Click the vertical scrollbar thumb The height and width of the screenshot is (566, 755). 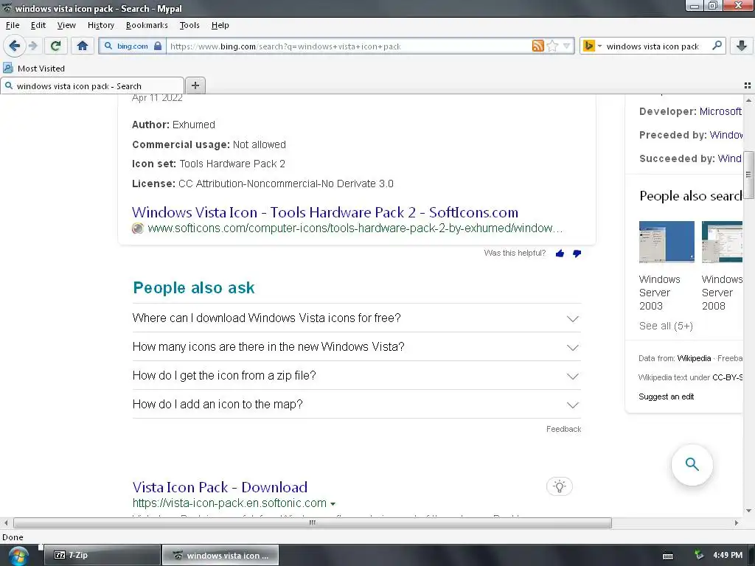pos(748,175)
